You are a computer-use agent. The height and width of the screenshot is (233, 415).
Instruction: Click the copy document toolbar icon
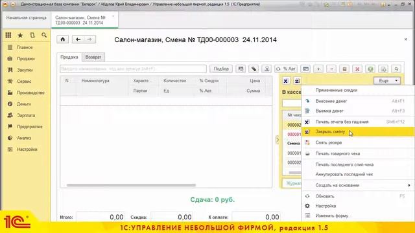click(383, 69)
